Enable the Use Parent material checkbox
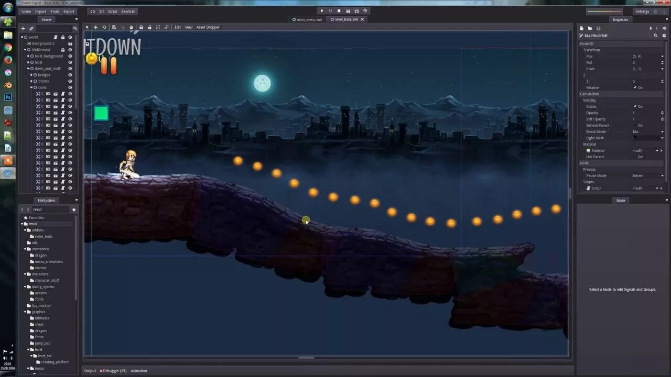Image resolution: width=671 pixels, height=377 pixels. click(635, 157)
